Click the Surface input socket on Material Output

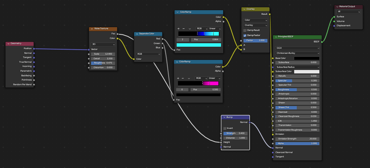pyautogui.click(x=334, y=17)
